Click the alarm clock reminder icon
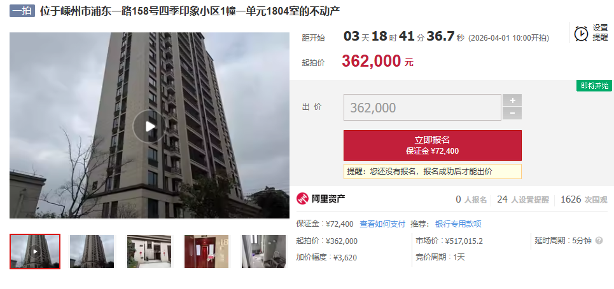614x289 pixels. (581, 33)
